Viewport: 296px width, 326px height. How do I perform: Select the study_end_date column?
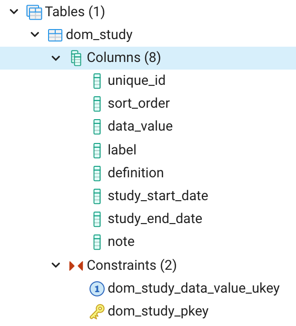pyautogui.click(x=155, y=219)
